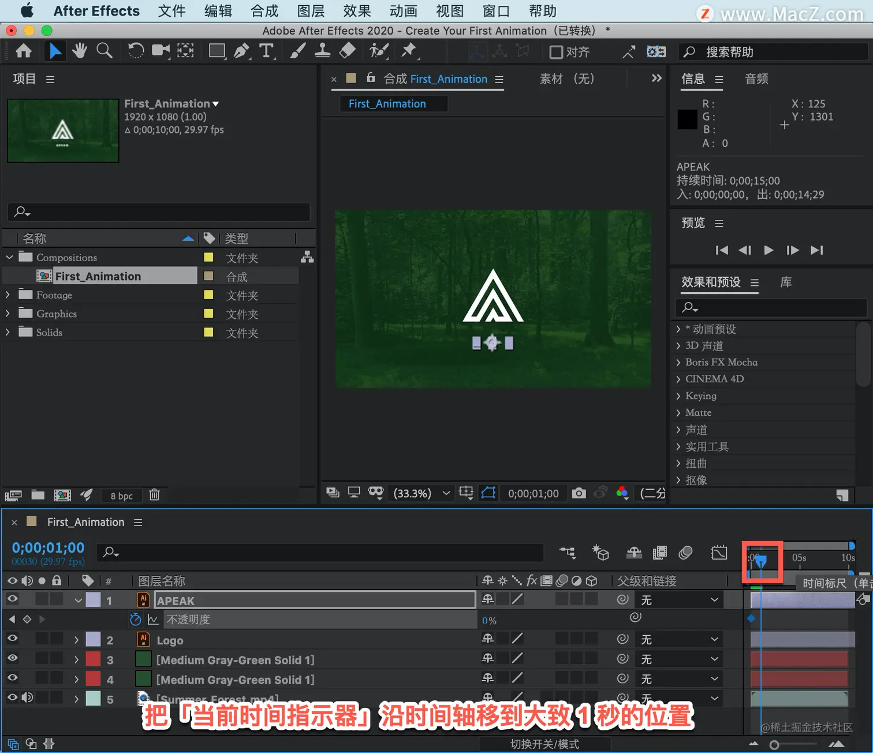Toggle composition lock icon in viewer tab
This screenshot has height=753, width=873.
point(371,78)
